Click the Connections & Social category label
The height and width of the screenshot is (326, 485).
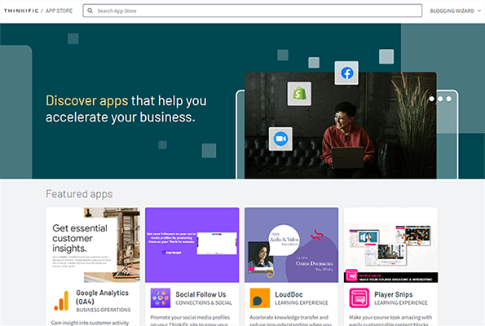pos(204,303)
